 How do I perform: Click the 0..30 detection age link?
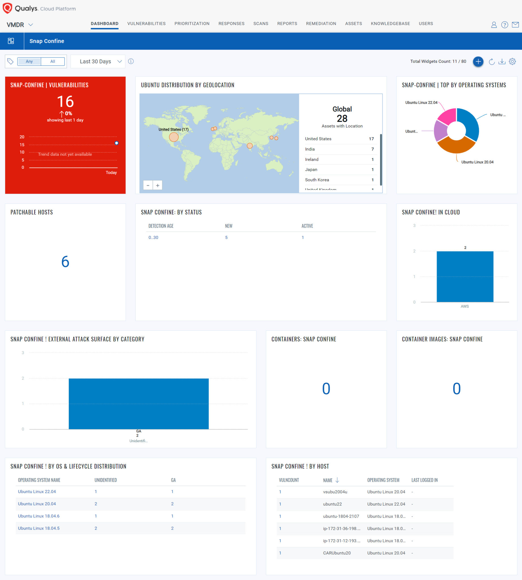tap(153, 237)
